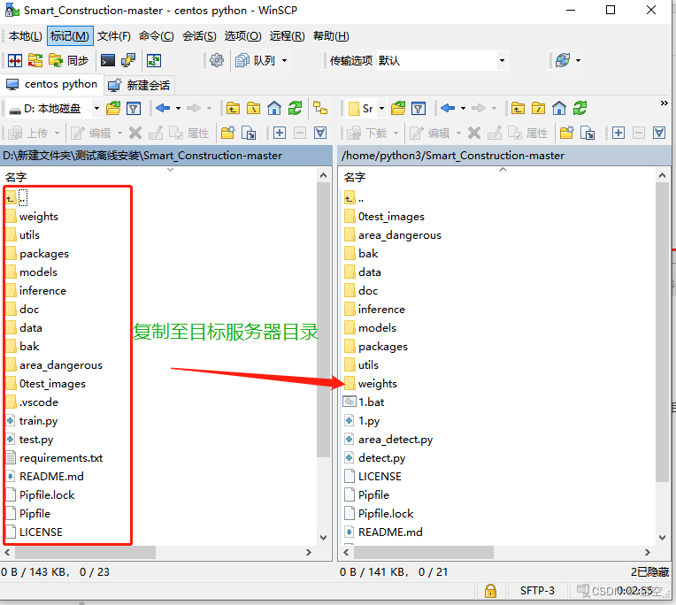The width and height of the screenshot is (676, 605).
Task: Select local files plus icon
Action: [280, 133]
